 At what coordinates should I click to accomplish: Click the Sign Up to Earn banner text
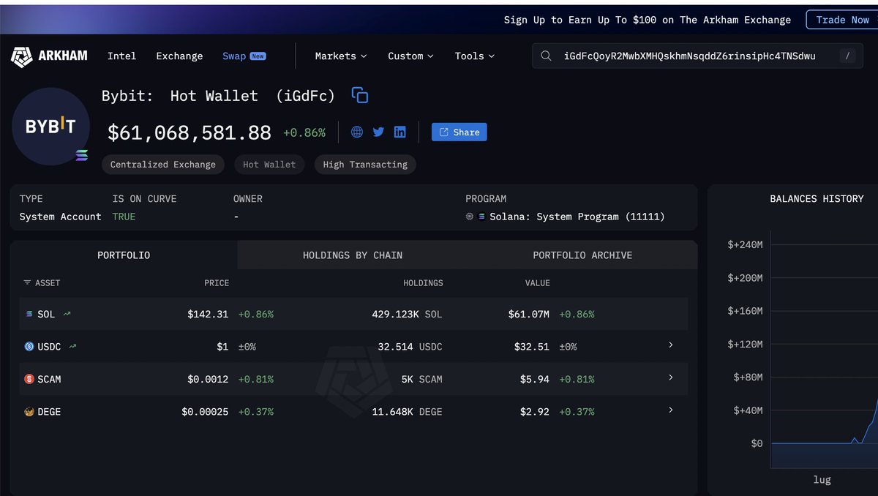[x=648, y=20]
